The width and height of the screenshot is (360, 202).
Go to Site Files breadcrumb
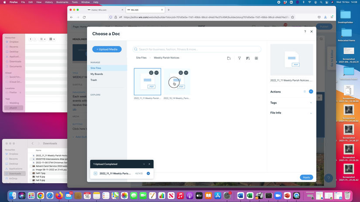pos(141,58)
